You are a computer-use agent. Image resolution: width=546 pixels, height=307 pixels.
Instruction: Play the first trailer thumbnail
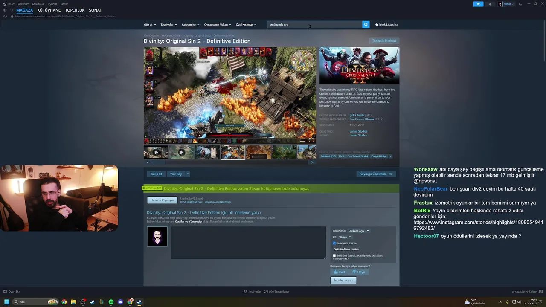tap(156, 152)
